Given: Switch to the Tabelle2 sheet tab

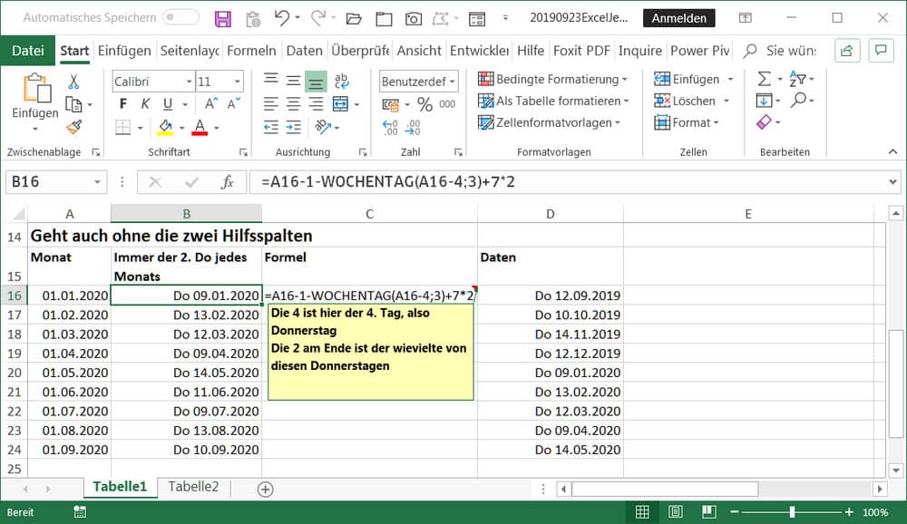Looking at the screenshot, I should pos(193,487).
